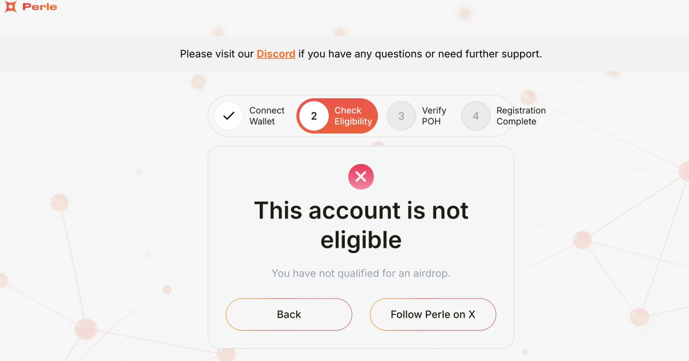Select the Registration Complete step label

click(x=521, y=116)
